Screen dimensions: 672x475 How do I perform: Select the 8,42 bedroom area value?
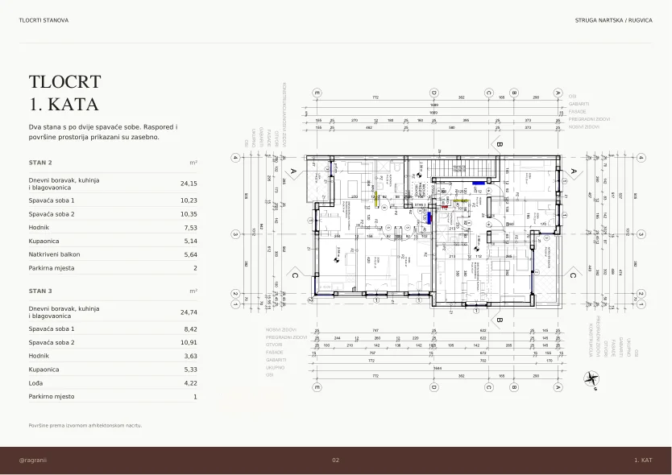pyautogui.click(x=191, y=329)
